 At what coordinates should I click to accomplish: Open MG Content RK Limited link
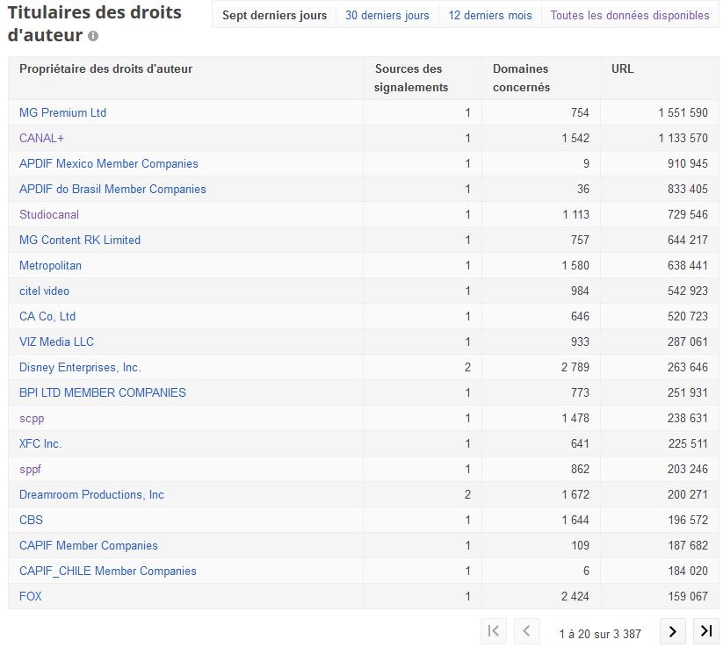[80, 240]
